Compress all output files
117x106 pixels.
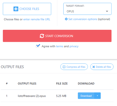pyautogui.click(x=74, y=67)
